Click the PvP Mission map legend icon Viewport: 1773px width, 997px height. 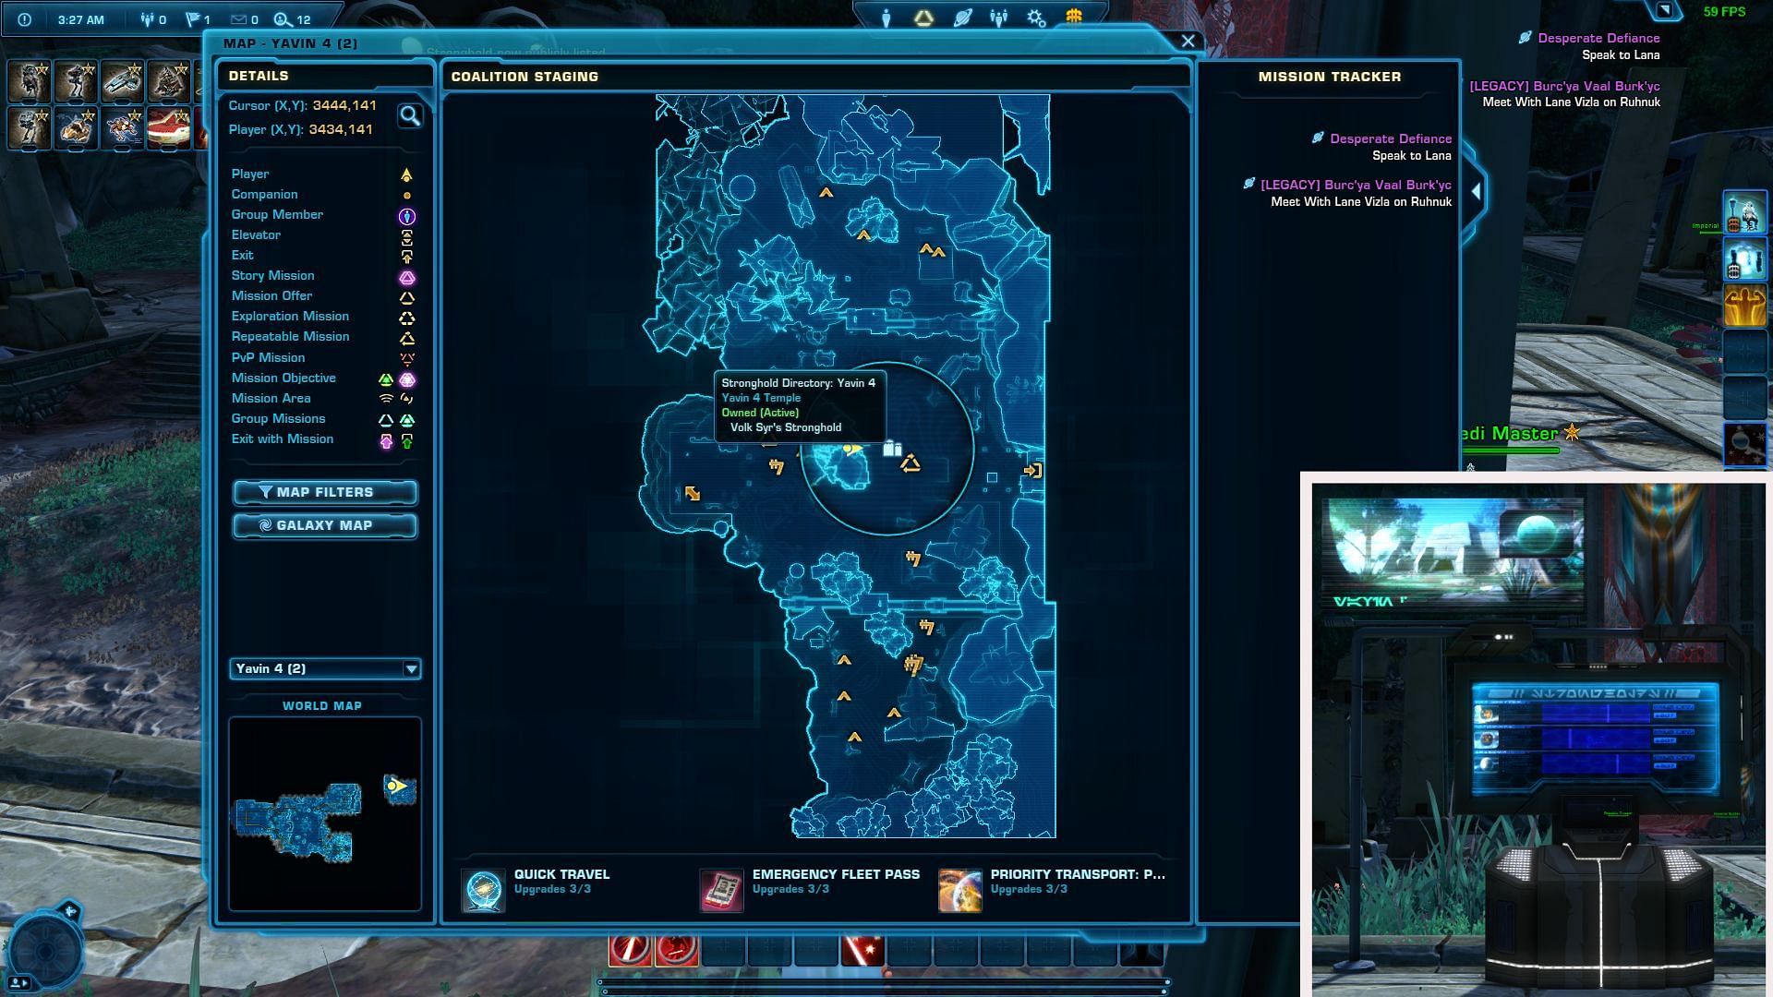[x=406, y=356]
